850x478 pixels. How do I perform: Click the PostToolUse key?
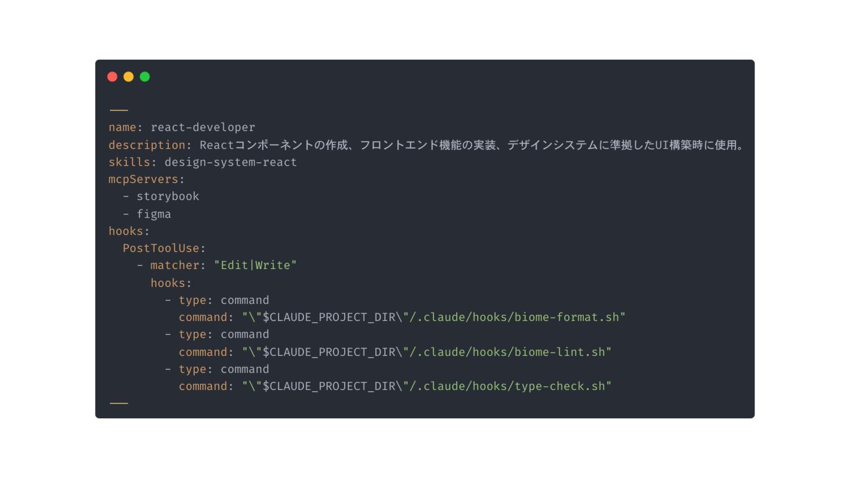(161, 248)
